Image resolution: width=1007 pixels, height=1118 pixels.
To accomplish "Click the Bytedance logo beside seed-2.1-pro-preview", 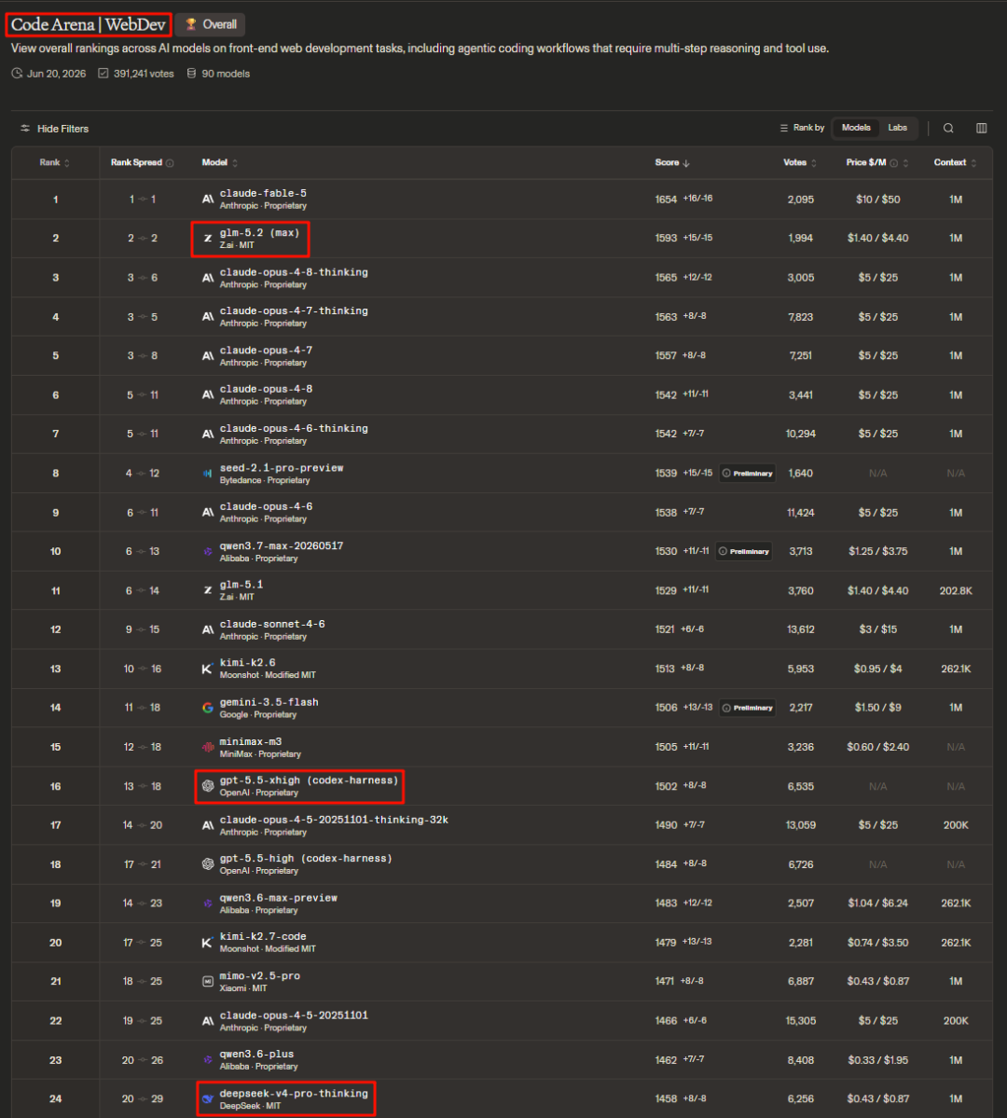I will pyautogui.click(x=208, y=474).
